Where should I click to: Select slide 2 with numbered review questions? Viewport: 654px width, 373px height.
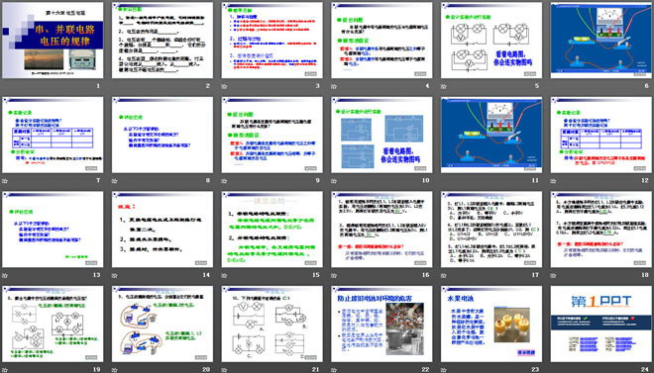tap(163, 40)
